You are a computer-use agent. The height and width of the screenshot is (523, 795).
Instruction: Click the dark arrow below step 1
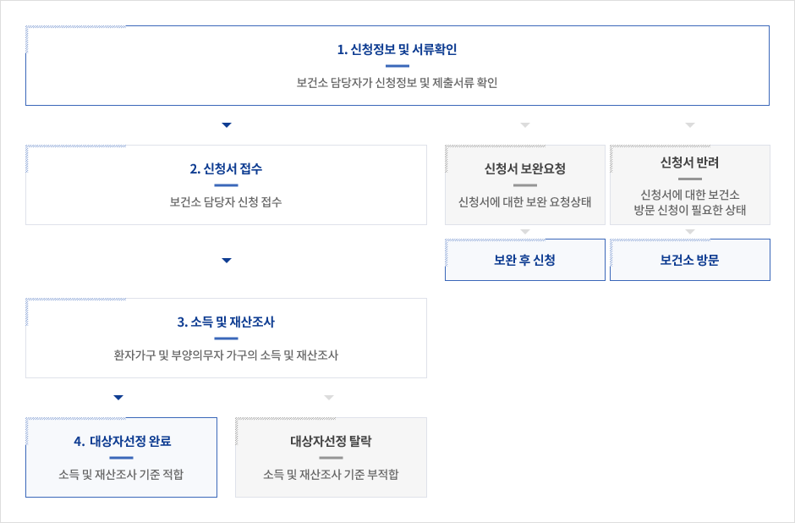[226, 124]
